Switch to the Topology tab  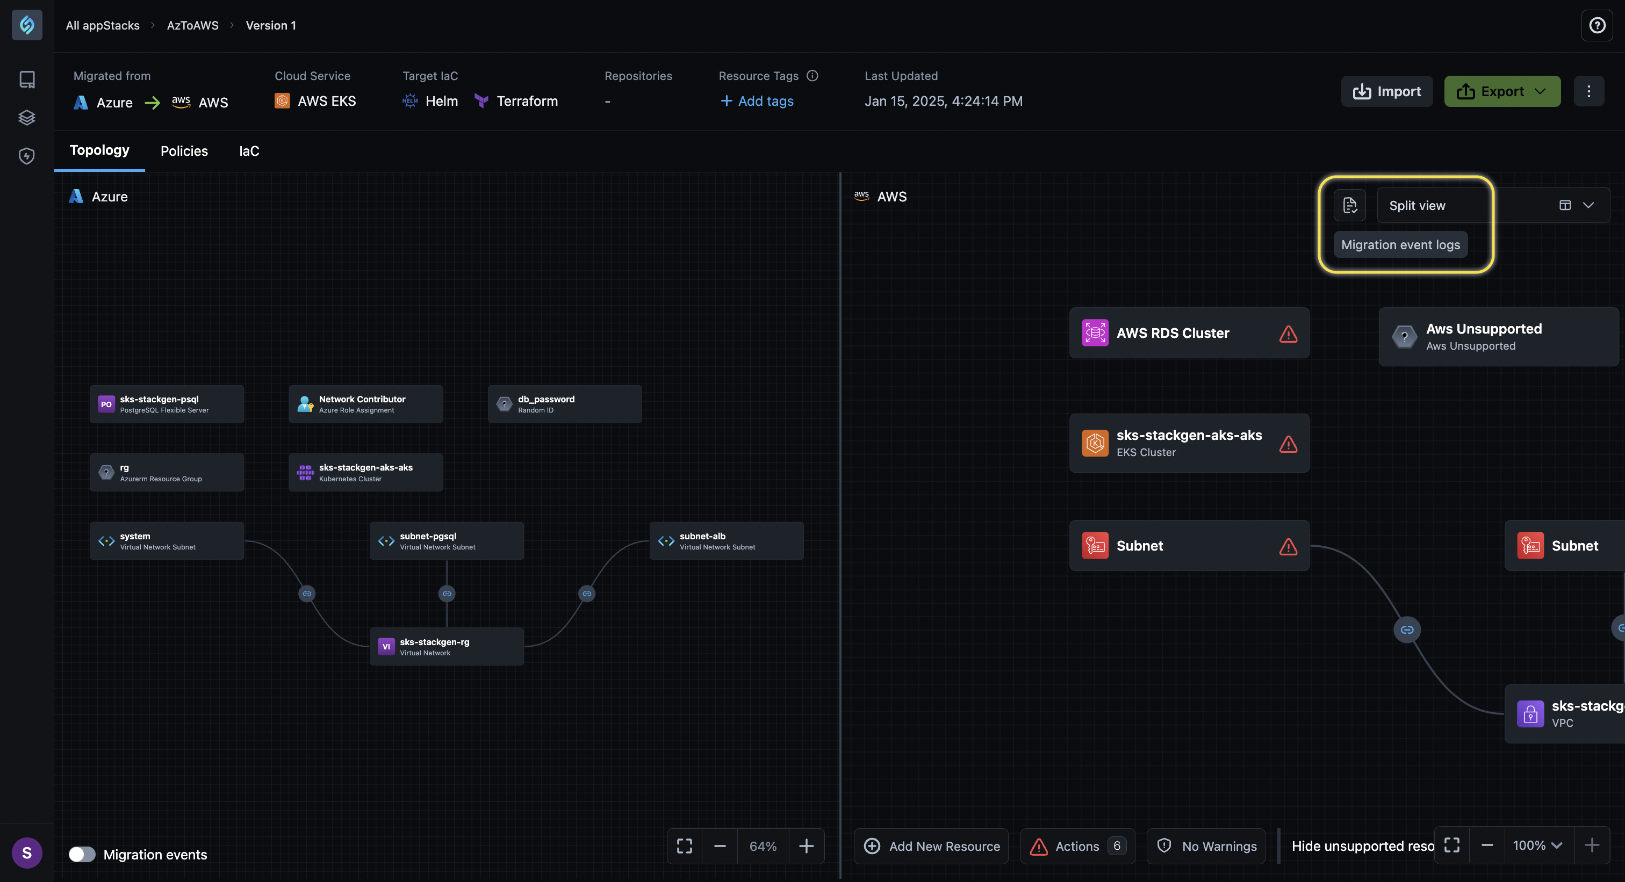pos(99,150)
